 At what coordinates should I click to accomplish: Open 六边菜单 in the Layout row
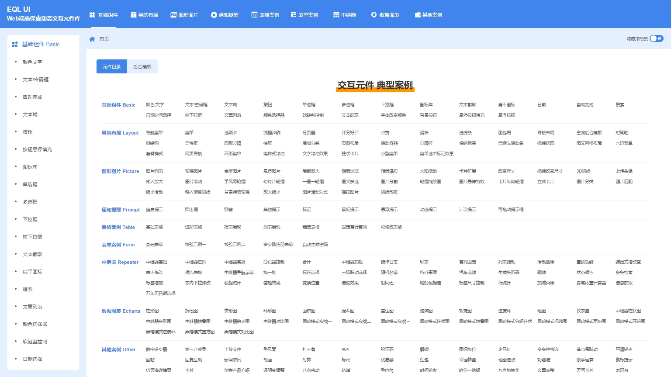pos(624,143)
